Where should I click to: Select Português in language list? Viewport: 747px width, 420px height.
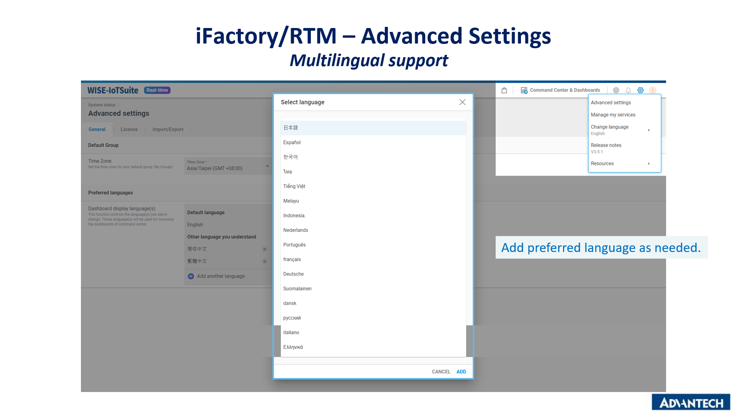373,245
